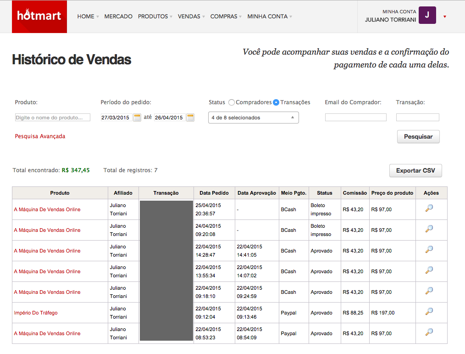View details of 22/04/2015 09:18:10 sale
Viewport: 465px width, 354px height.
(x=429, y=291)
